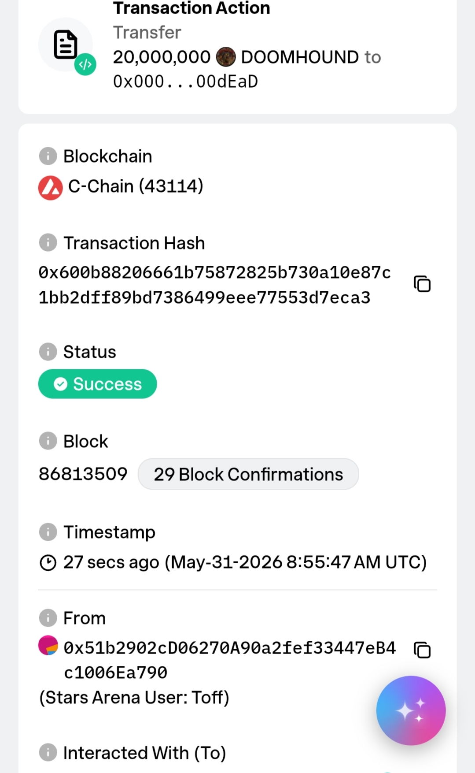This screenshot has height=773, width=475.
Task: Click the 29 Block Confirmations badge
Action: point(248,474)
